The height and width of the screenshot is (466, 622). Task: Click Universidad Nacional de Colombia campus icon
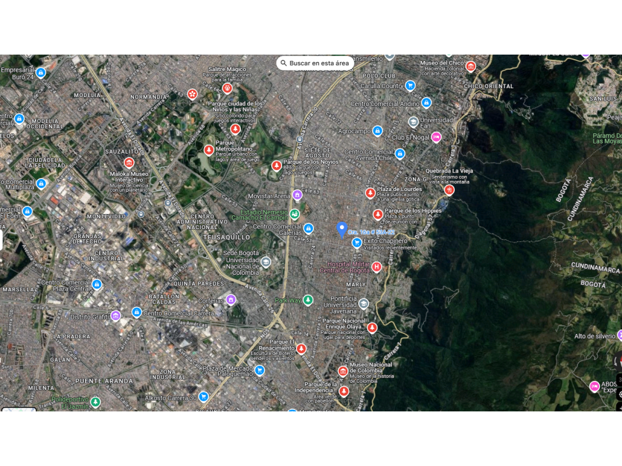pos(266,262)
